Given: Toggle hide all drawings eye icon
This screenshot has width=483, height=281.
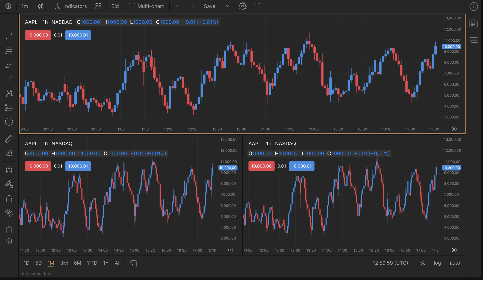Looking at the screenshot, I should coord(9,212).
